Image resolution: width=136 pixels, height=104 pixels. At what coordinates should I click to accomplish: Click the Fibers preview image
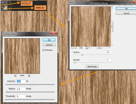91,27
